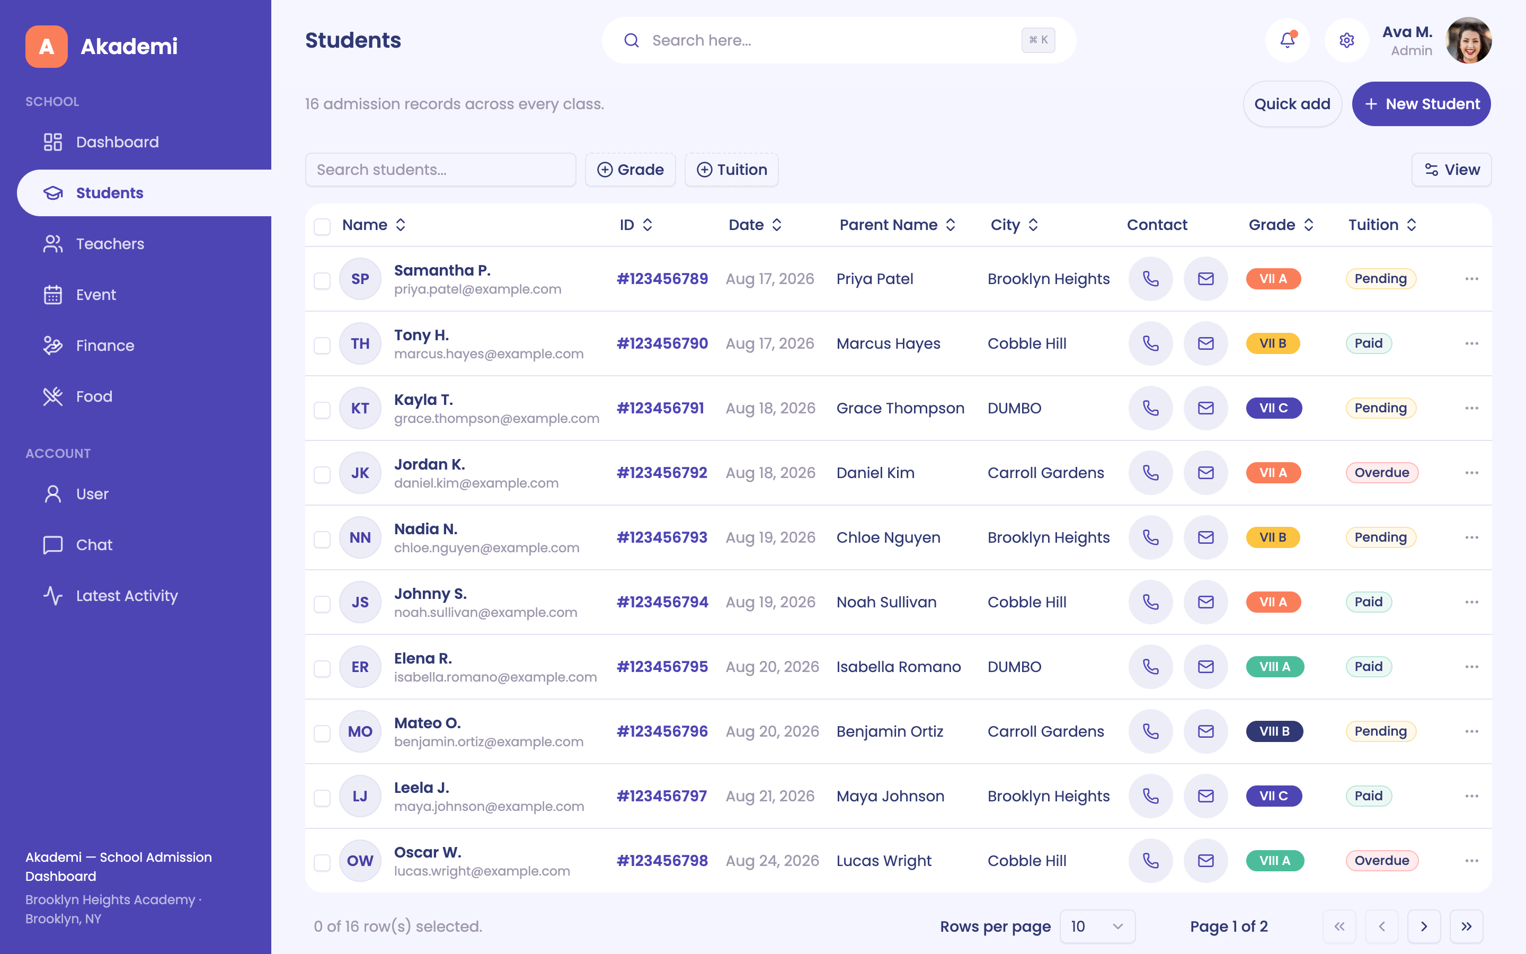Click the search magnifier icon
This screenshot has height=954, width=1526.
[x=631, y=40]
